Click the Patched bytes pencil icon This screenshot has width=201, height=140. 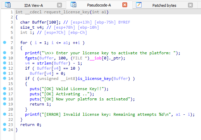[139, 5]
